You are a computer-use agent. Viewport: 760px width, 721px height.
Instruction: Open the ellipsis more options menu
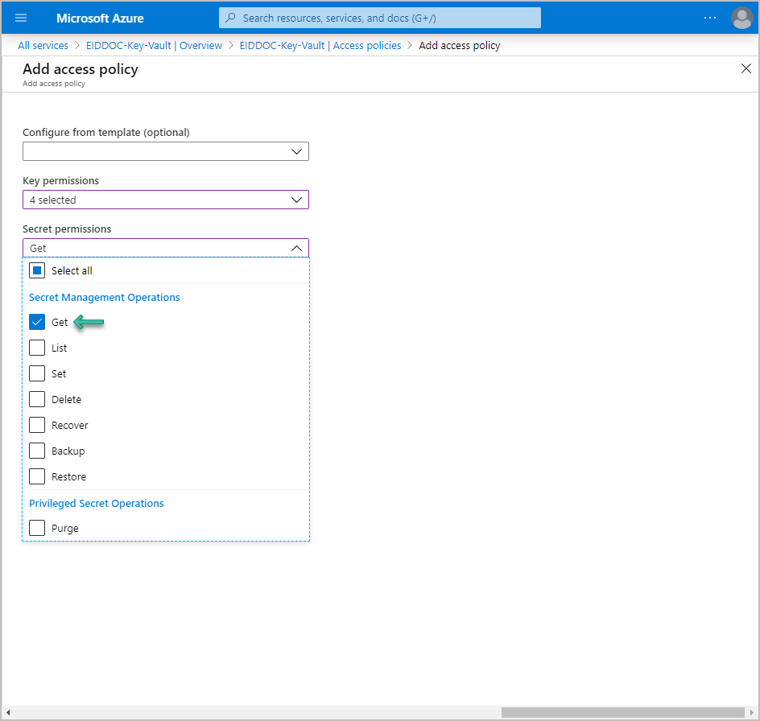[709, 18]
